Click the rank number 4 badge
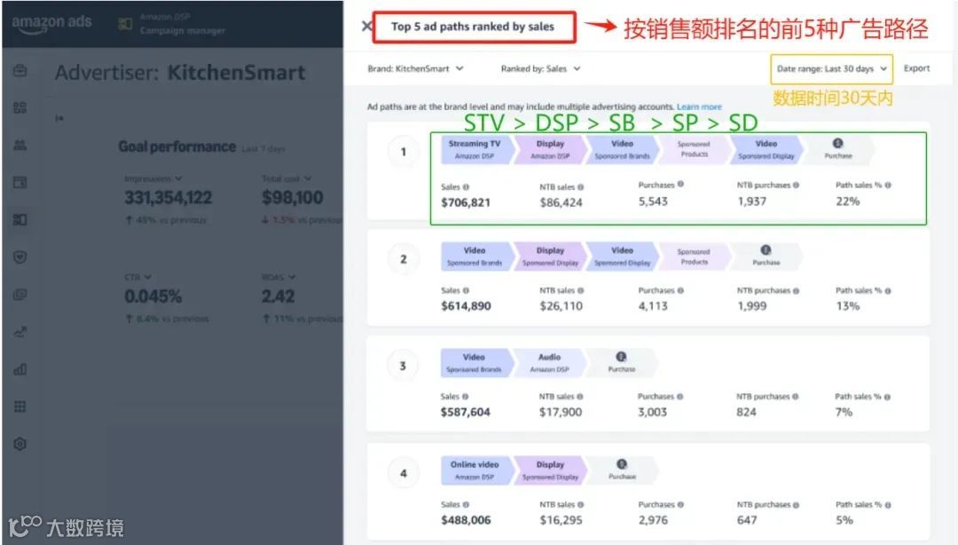 pos(404,473)
